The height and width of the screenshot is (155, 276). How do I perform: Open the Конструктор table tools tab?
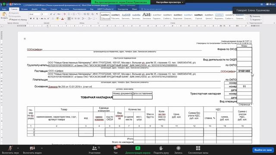coord(123,9)
